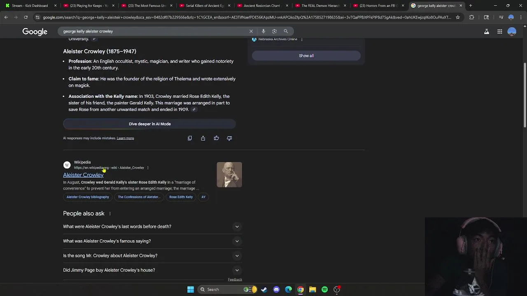This screenshot has width=527, height=296.
Task: Open Rose Edith Kelly sitelink
Action: 181,197
